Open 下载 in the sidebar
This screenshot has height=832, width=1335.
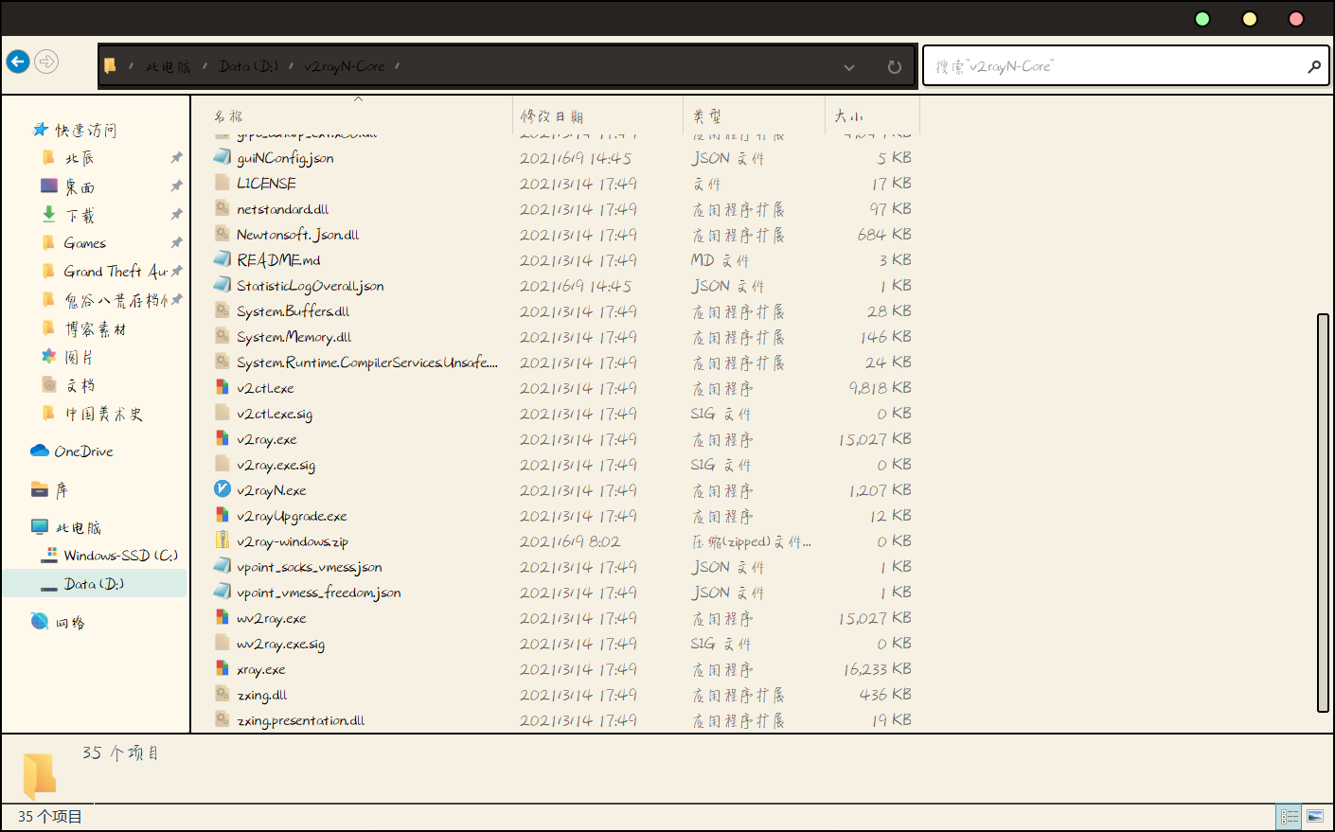pyautogui.click(x=80, y=215)
